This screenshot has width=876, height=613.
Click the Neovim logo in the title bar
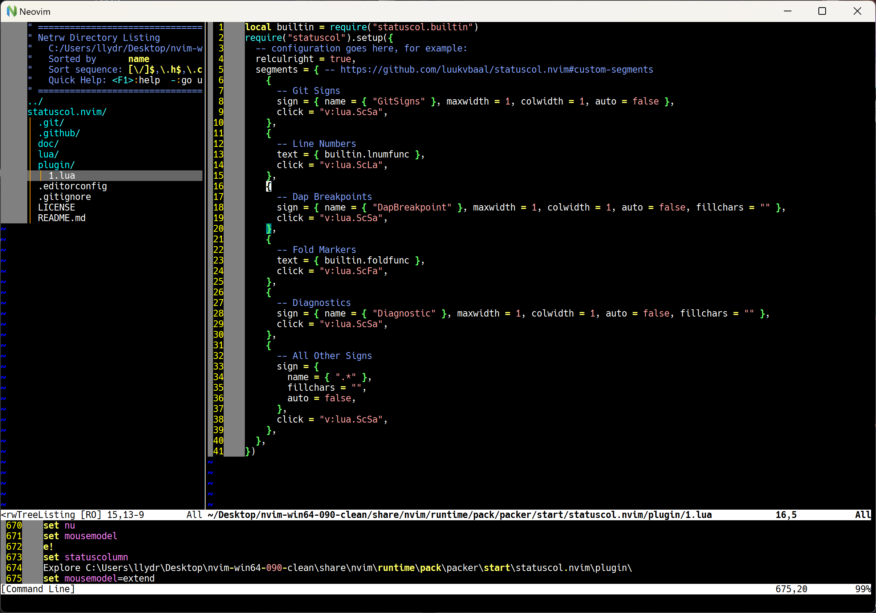[x=12, y=11]
